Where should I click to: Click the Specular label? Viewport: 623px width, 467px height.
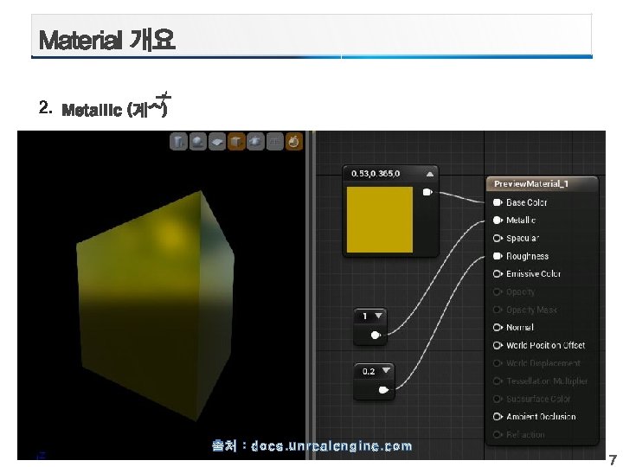523,239
